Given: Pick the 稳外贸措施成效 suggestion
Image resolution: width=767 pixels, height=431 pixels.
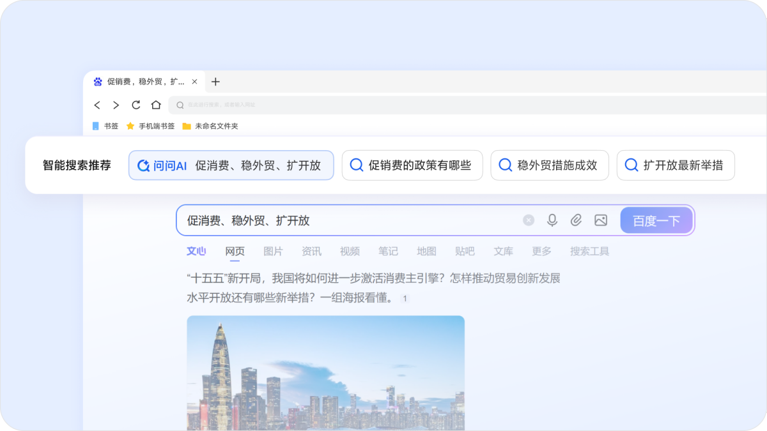Looking at the screenshot, I should [549, 165].
